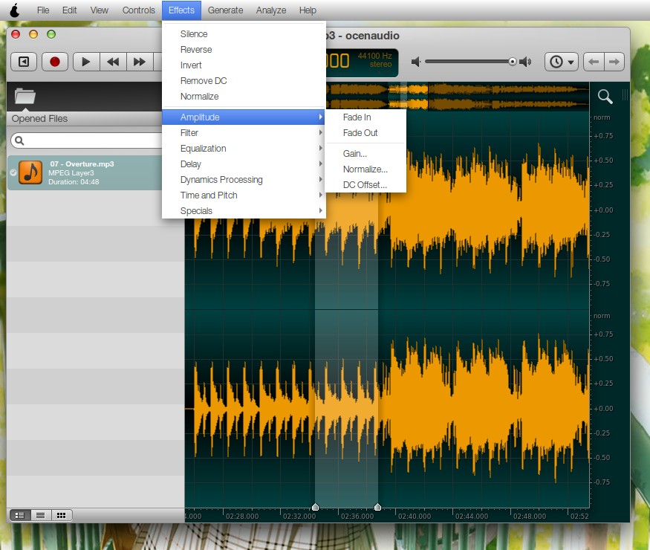Expand the Time and Pitch submenu

244,195
